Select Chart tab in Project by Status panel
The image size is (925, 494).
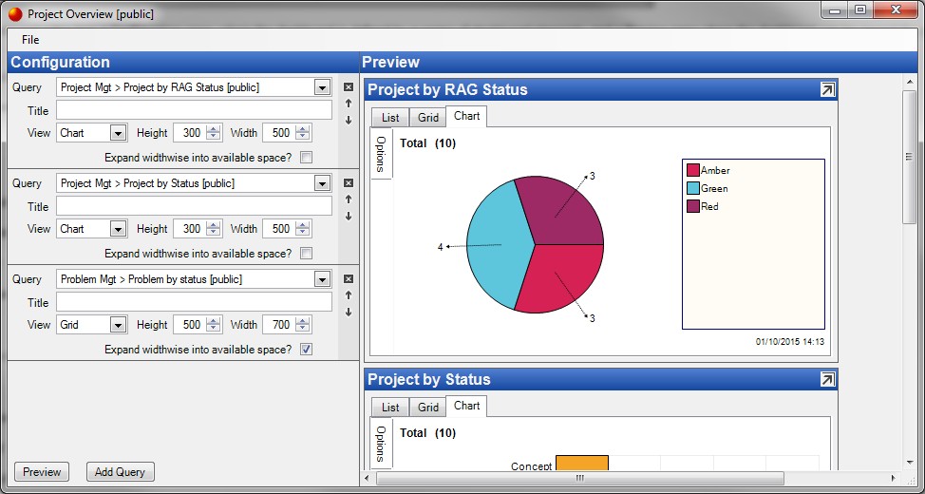click(x=466, y=406)
